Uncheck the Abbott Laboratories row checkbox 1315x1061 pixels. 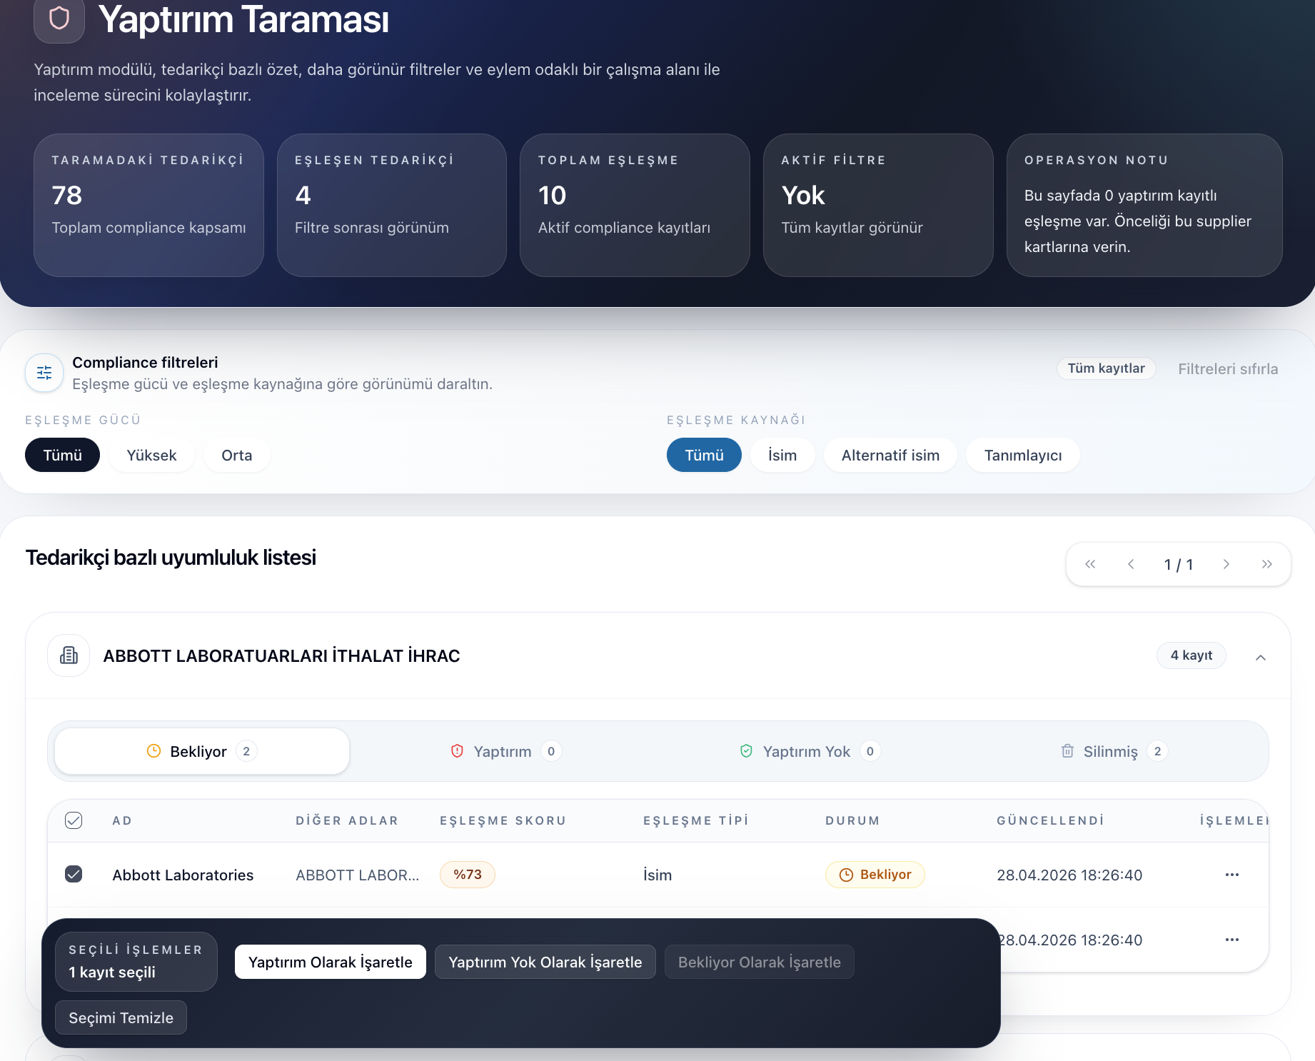[x=74, y=874]
